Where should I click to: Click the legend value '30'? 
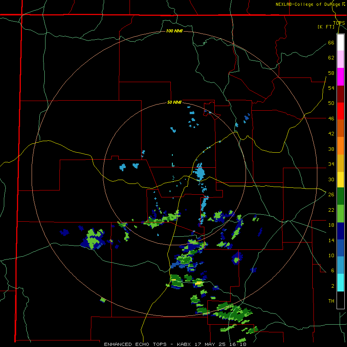tap(331, 179)
